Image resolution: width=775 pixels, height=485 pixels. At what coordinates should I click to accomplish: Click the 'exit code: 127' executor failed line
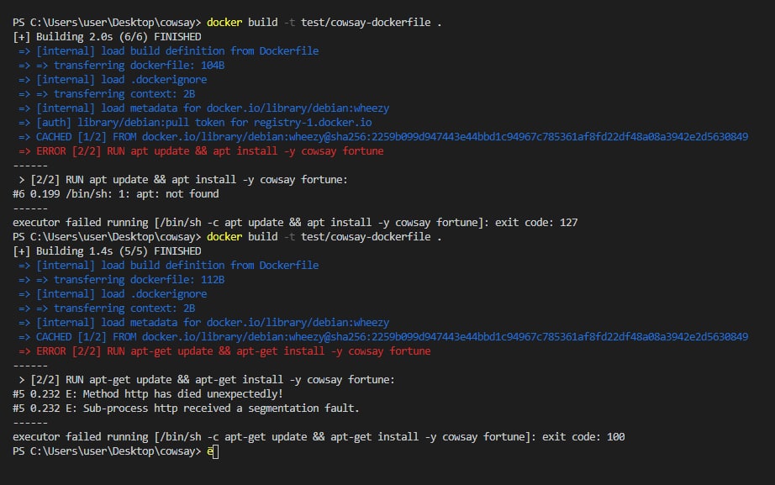point(295,223)
